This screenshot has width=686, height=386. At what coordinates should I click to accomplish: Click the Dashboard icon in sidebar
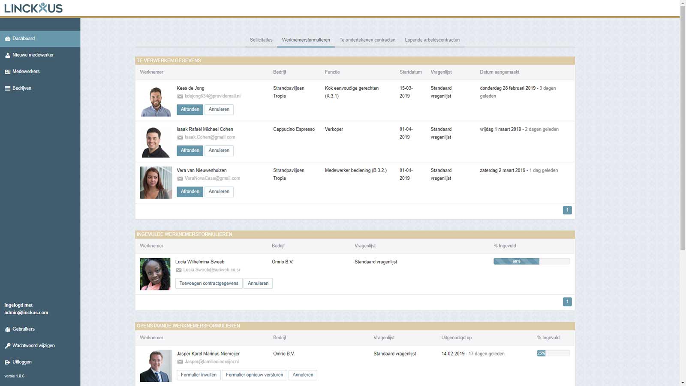(x=7, y=39)
